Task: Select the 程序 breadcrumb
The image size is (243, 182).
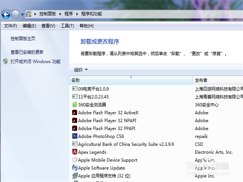Action: point(69,14)
